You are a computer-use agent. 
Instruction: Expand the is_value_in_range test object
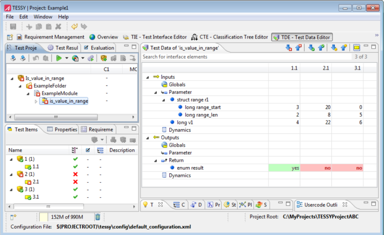pos(36,101)
